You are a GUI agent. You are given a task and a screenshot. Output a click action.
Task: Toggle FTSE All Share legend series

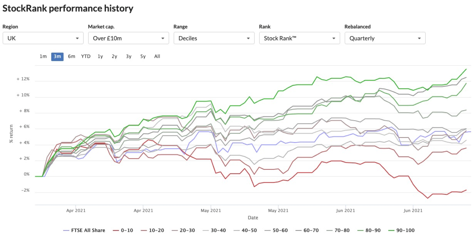pyautogui.click(x=84, y=230)
